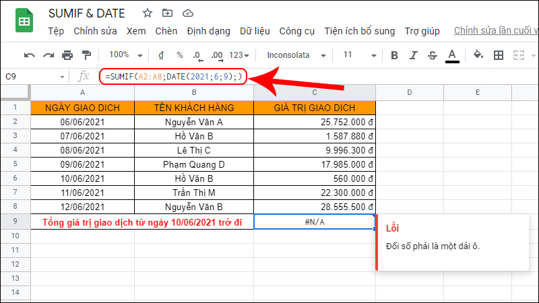Viewport: 539px width, 303px height.
Task: Toggle italic formatting
Action: coord(414,55)
